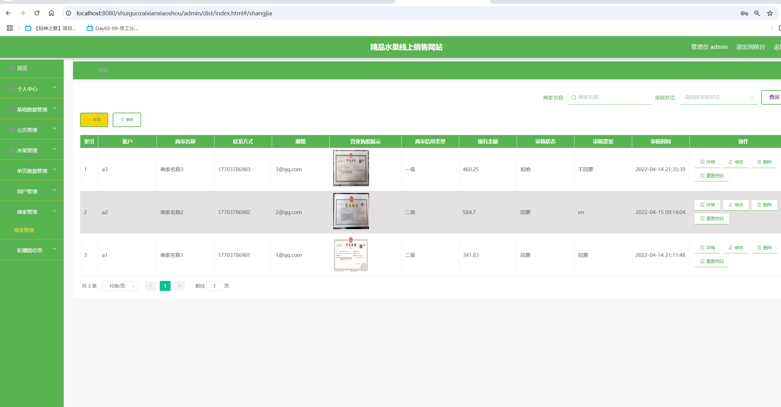Image resolution: width=781 pixels, height=407 pixels.
Task: Click the zoom magnifier icon in address bar
Action: pyautogui.click(x=757, y=13)
